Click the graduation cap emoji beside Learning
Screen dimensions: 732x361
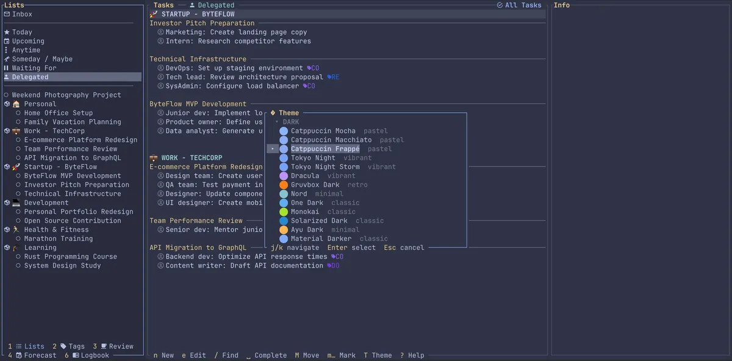pos(16,248)
